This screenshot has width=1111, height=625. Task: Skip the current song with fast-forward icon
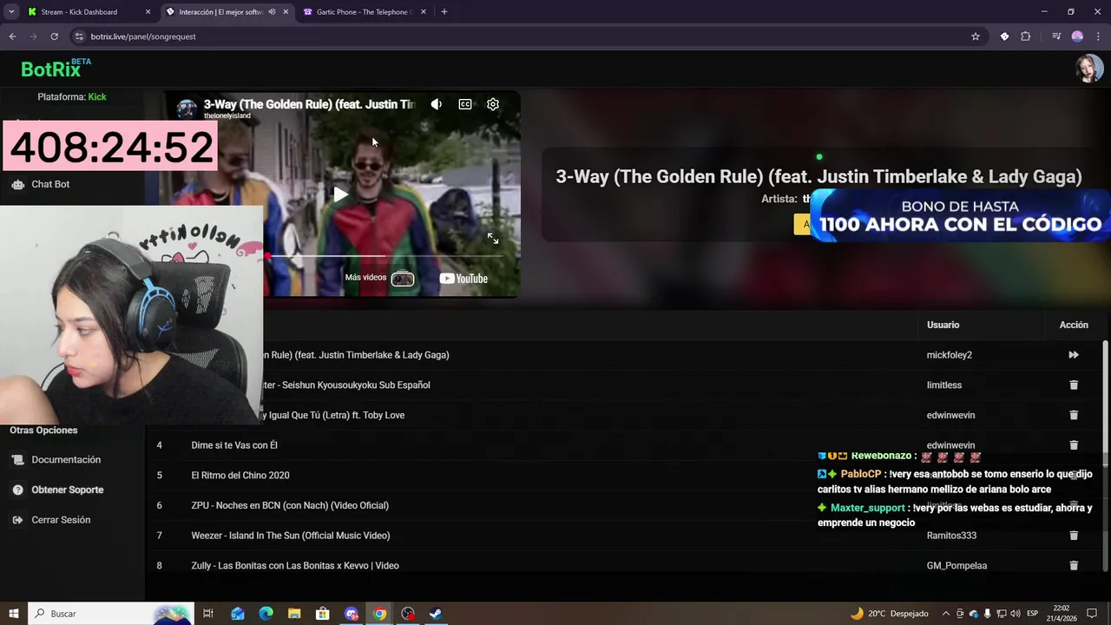click(1074, 355)
